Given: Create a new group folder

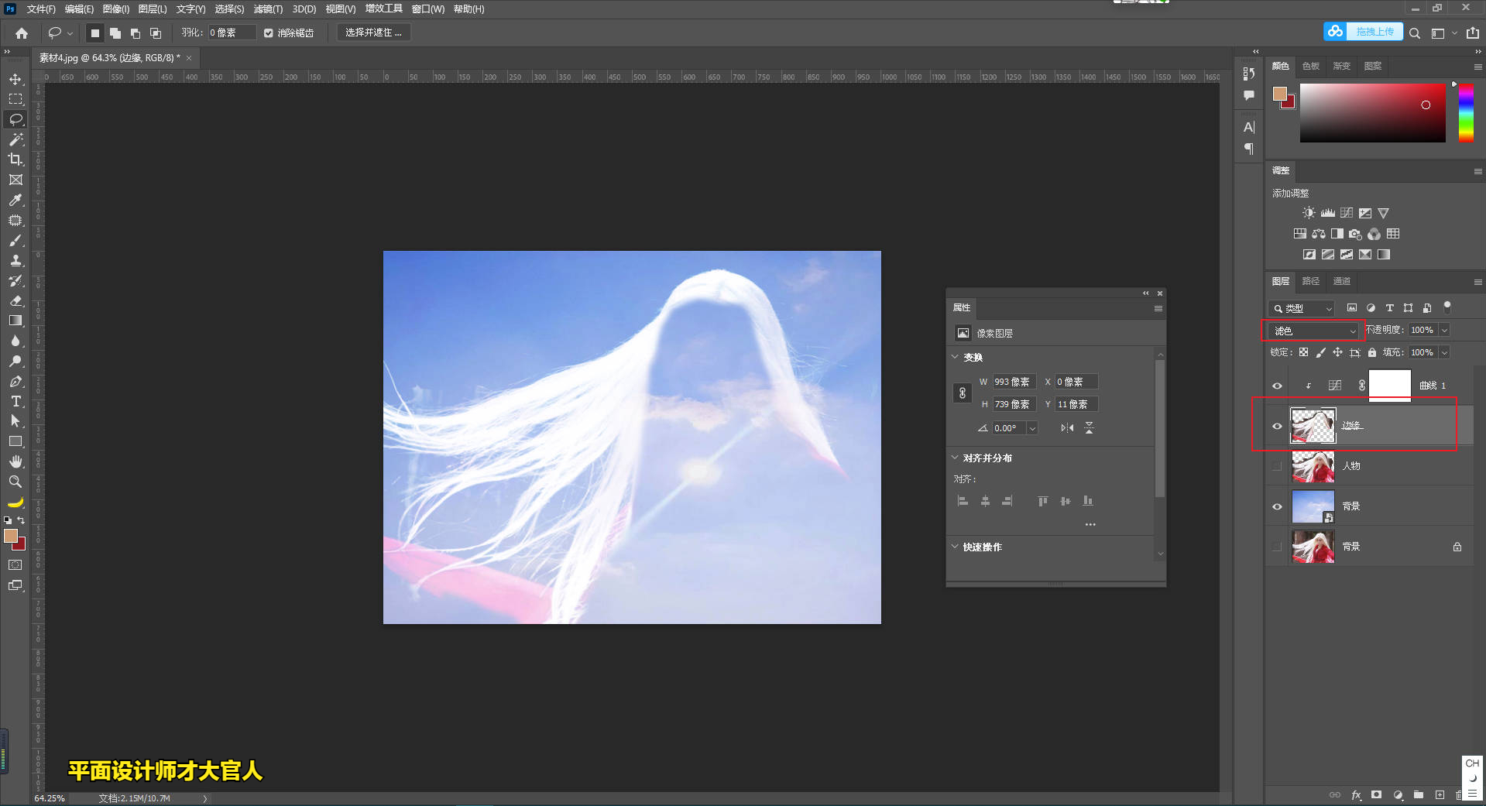Looking at the screenshot, I should [x=1419, y=795].
